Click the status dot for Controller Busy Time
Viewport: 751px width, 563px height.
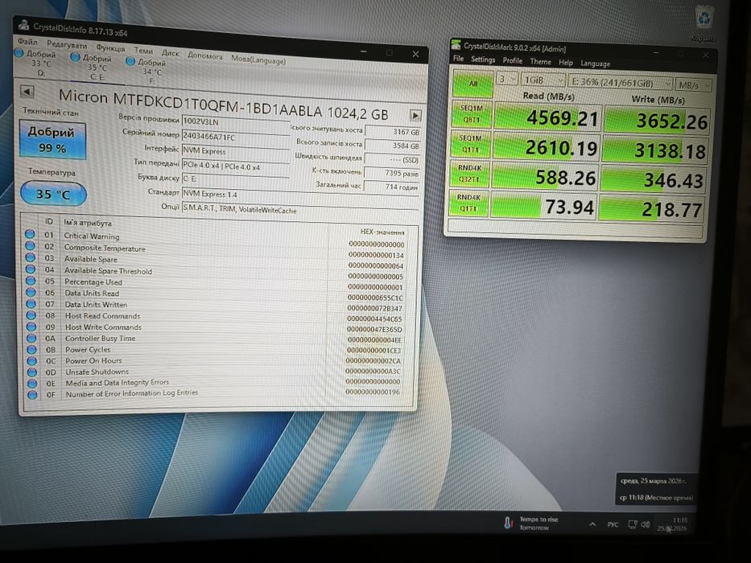(x=31, y=338)
